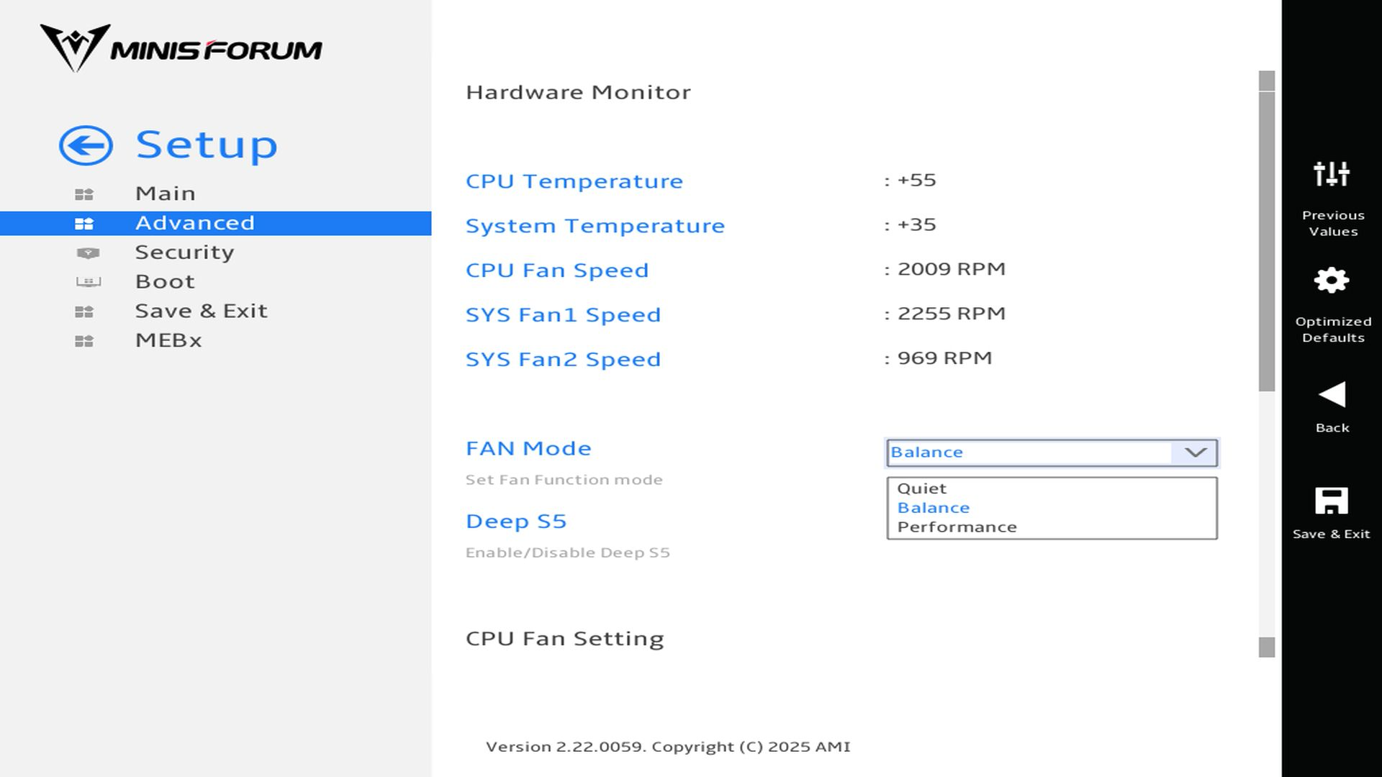Screen dimensions: 1382x777
Task: Collapse FAN Mode dropdown via chevron arrow
Action: point(1195,453)
